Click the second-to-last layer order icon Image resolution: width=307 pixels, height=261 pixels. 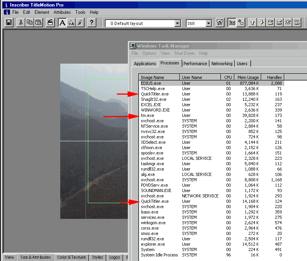(288, 23)
